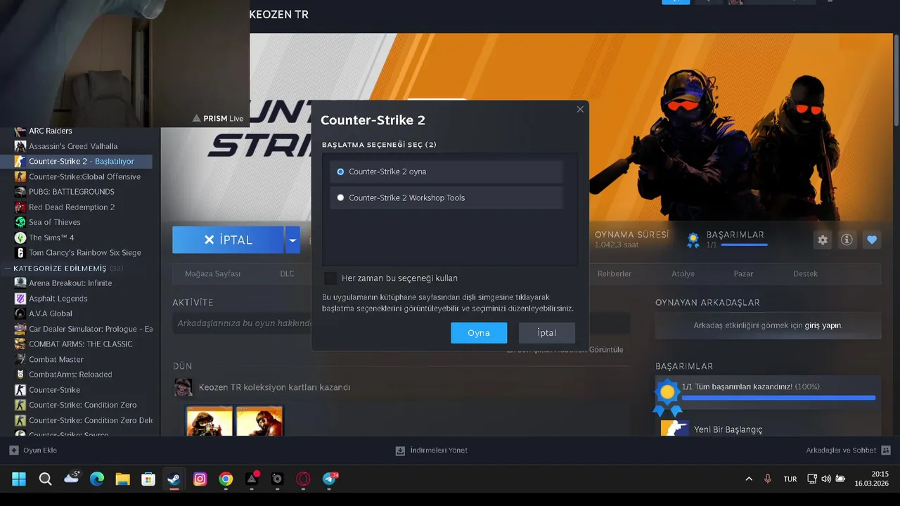Open Google Chrome from the taskbar

pyautogui.click(x=226, y=479)
